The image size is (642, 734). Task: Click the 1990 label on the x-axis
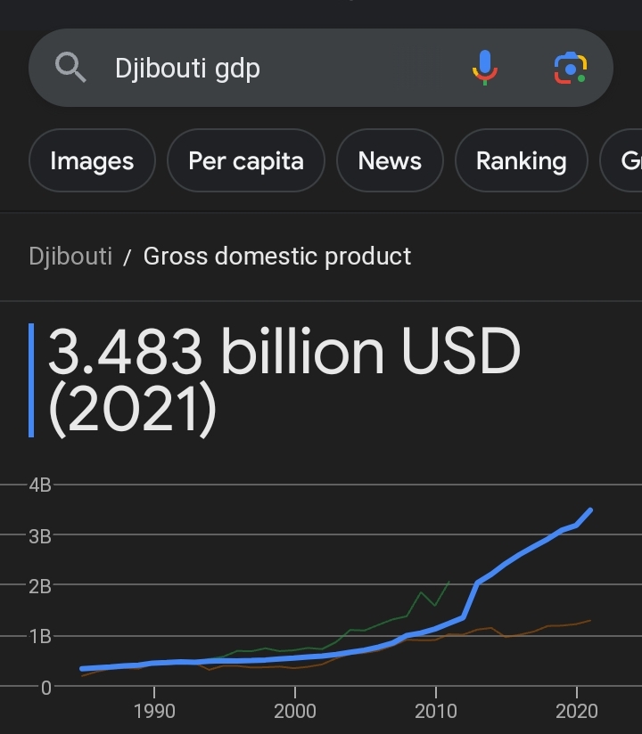click(154, 711)
